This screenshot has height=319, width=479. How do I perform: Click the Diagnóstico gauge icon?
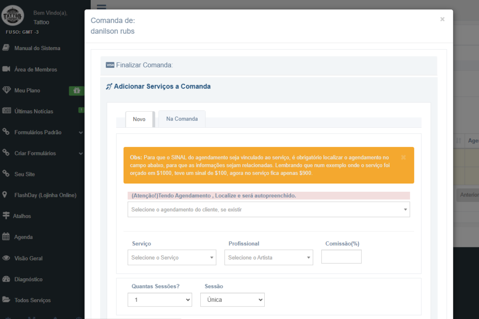click(x=6, y=279)
